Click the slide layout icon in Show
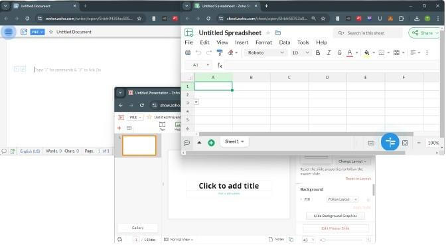The width and height of the screenshot is (448, 245). (x=129, y=128)
